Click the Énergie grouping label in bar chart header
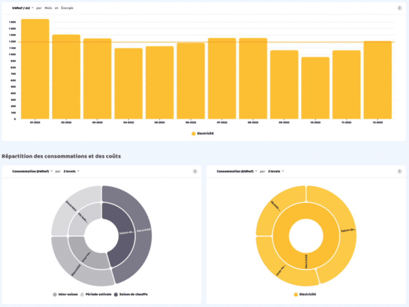 [x=67, y=8]
